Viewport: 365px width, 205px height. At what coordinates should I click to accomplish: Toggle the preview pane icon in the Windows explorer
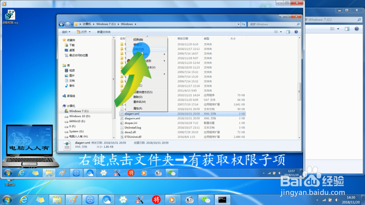coord(288,32)
